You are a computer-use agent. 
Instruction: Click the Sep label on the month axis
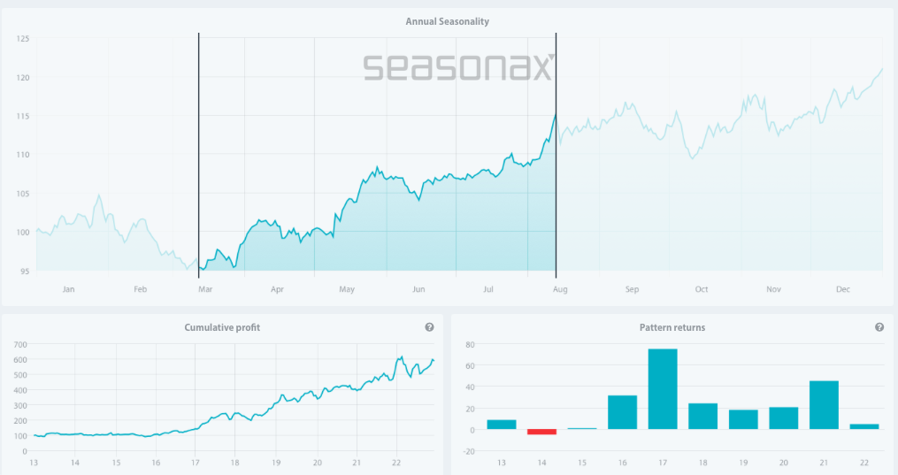point(632,289)
